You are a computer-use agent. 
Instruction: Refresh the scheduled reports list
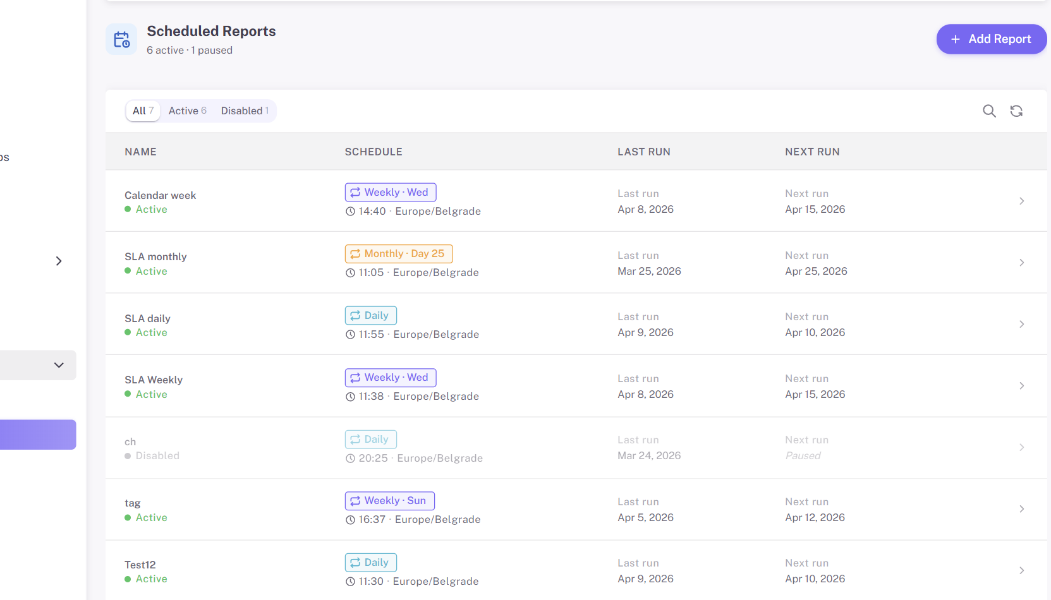(1016, 111)
